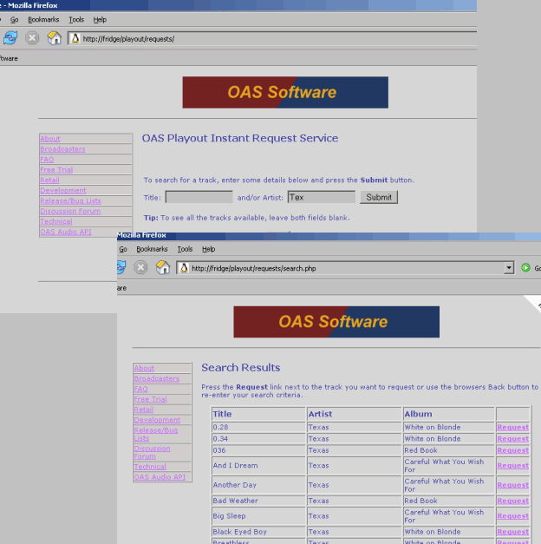
Task: Click the site icon in back window address bar
Action: point(75,38)
